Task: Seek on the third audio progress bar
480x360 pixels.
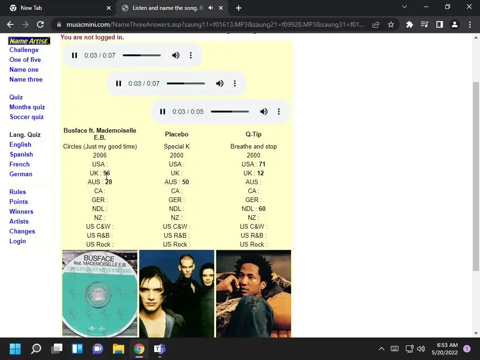Action: (x=230, y=112)
